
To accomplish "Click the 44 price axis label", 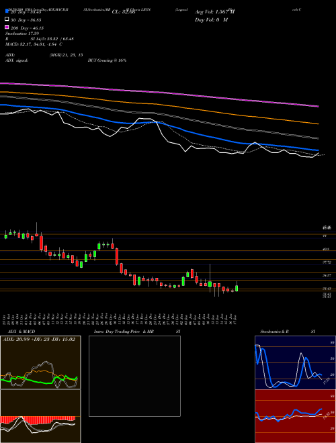I will pos(324,236).
